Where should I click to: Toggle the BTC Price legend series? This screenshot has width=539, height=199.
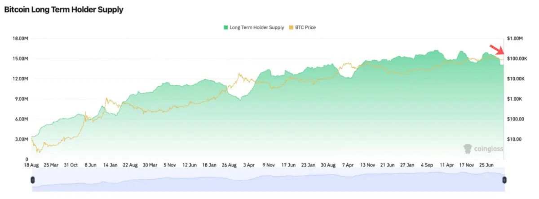coord(302,27)
